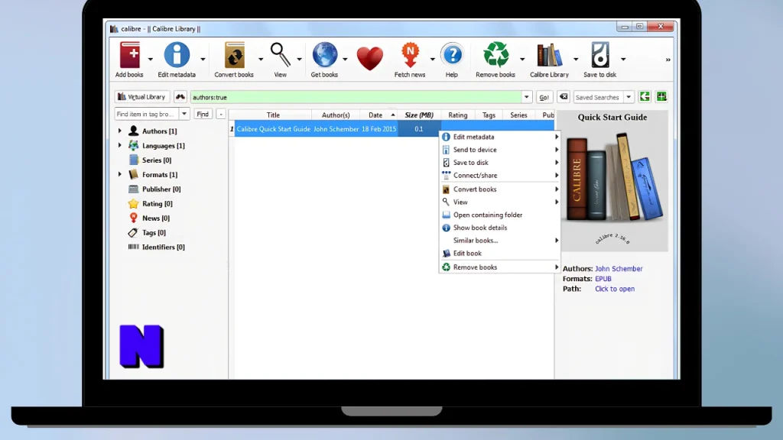
Task: Click the search field containing authors:true
Action: 356,97
